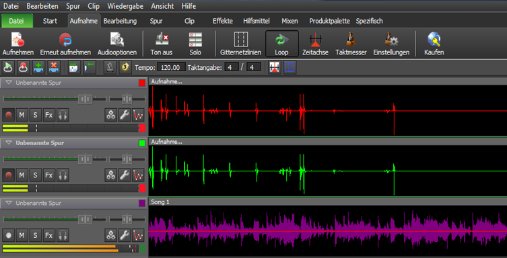Open the Taktmesser metronome tool
This screenshot has width=507, height=258.
[x=351, y=44]
